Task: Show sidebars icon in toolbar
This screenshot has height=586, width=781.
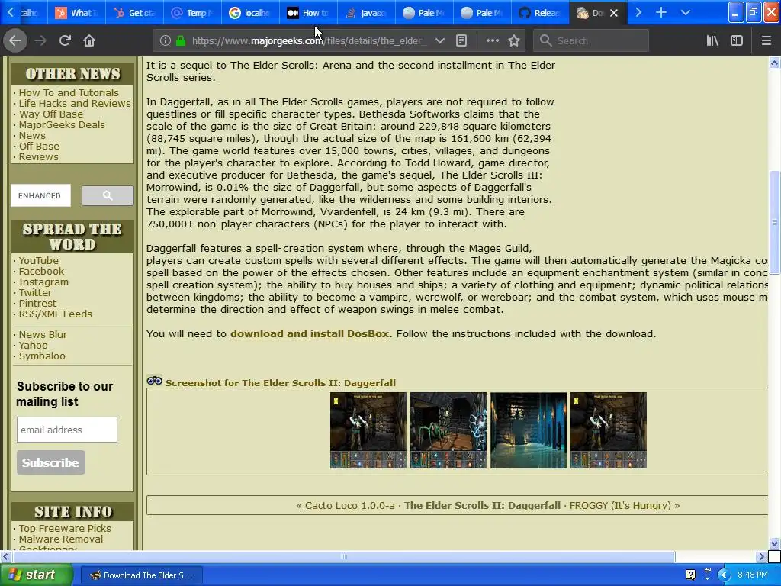Action: [737, 41]
